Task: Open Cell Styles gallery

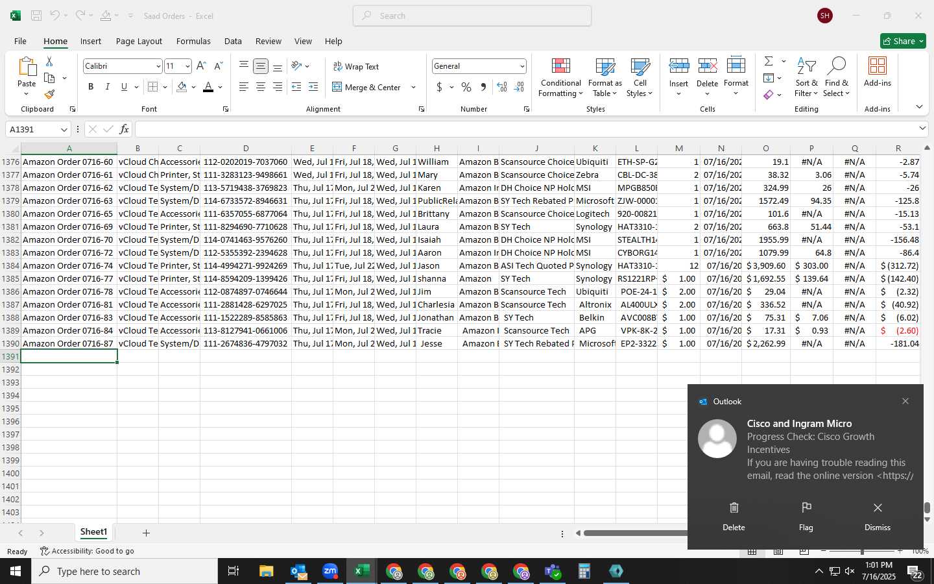Action: pyautogui.click(x=640, y=77)
